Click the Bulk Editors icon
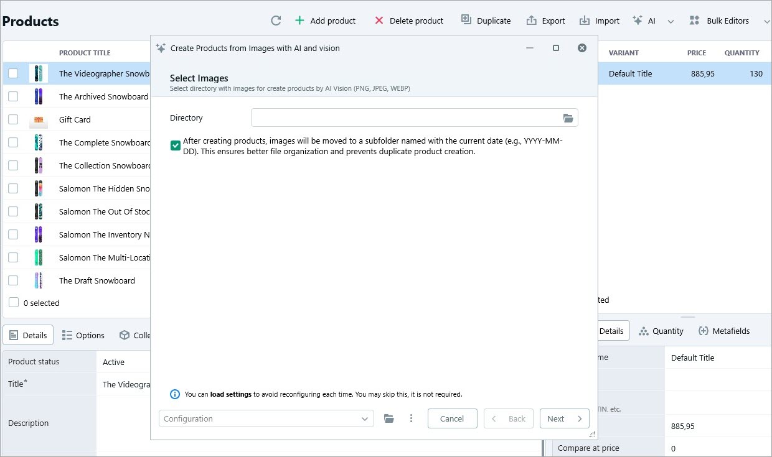Image resolution: width=772 pixels, height=457 pixels. [694, 20]
